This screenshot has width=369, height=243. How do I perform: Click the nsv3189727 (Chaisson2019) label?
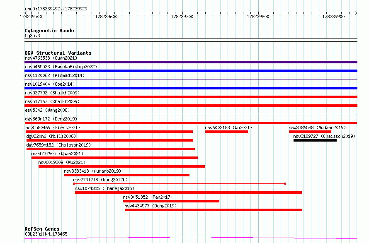click(x=324, y=136)
